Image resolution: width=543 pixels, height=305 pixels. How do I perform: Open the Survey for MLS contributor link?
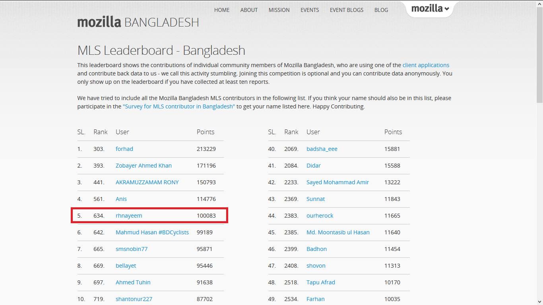click(179, 106)
